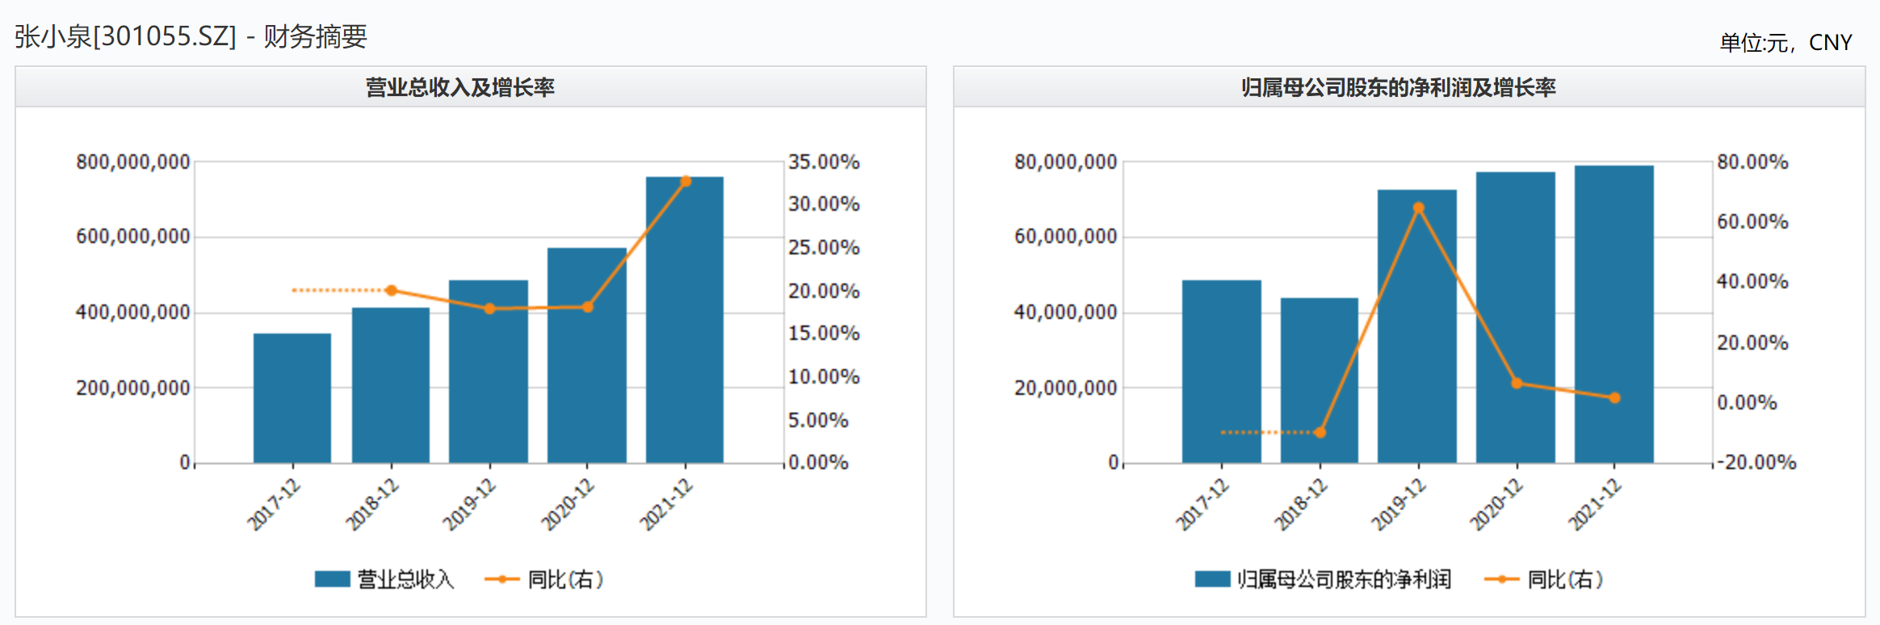Click the 2019-12 revenue bar

coord(489,371)
